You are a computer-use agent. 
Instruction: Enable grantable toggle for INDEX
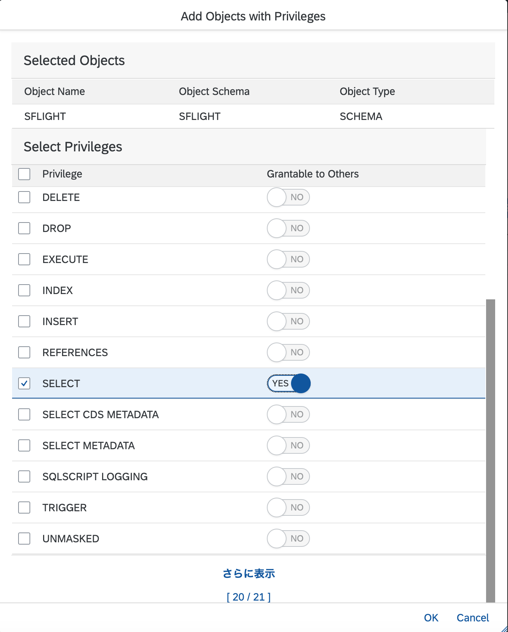288,290
